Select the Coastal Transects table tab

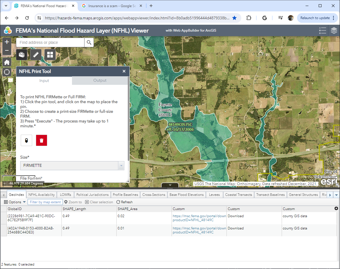pos(238,195)
